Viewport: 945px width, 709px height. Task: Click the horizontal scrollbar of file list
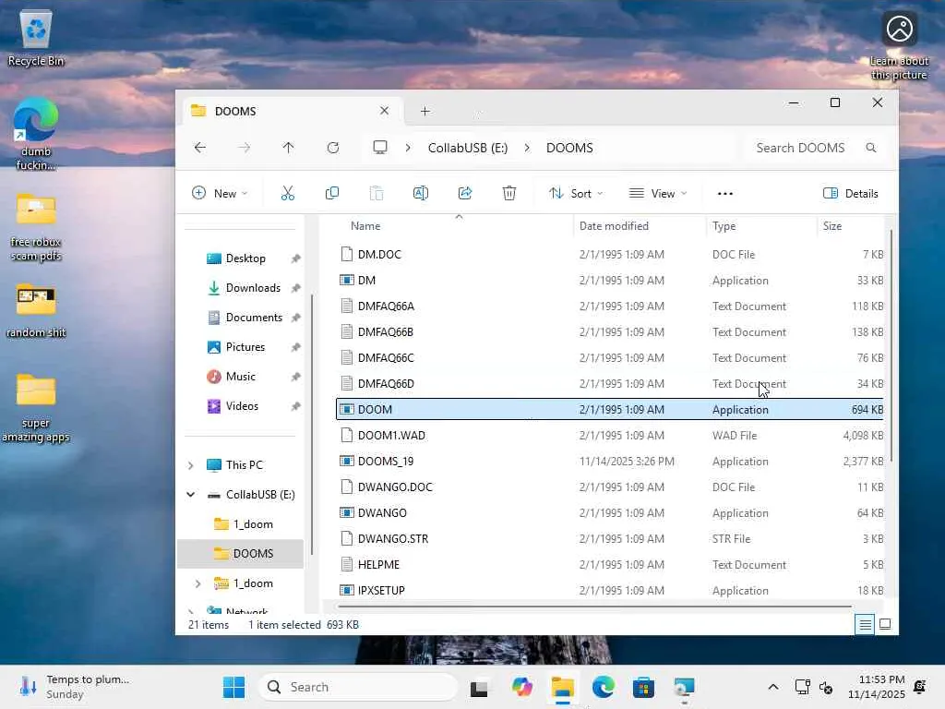pyautogui.click(x=595, y=607)
